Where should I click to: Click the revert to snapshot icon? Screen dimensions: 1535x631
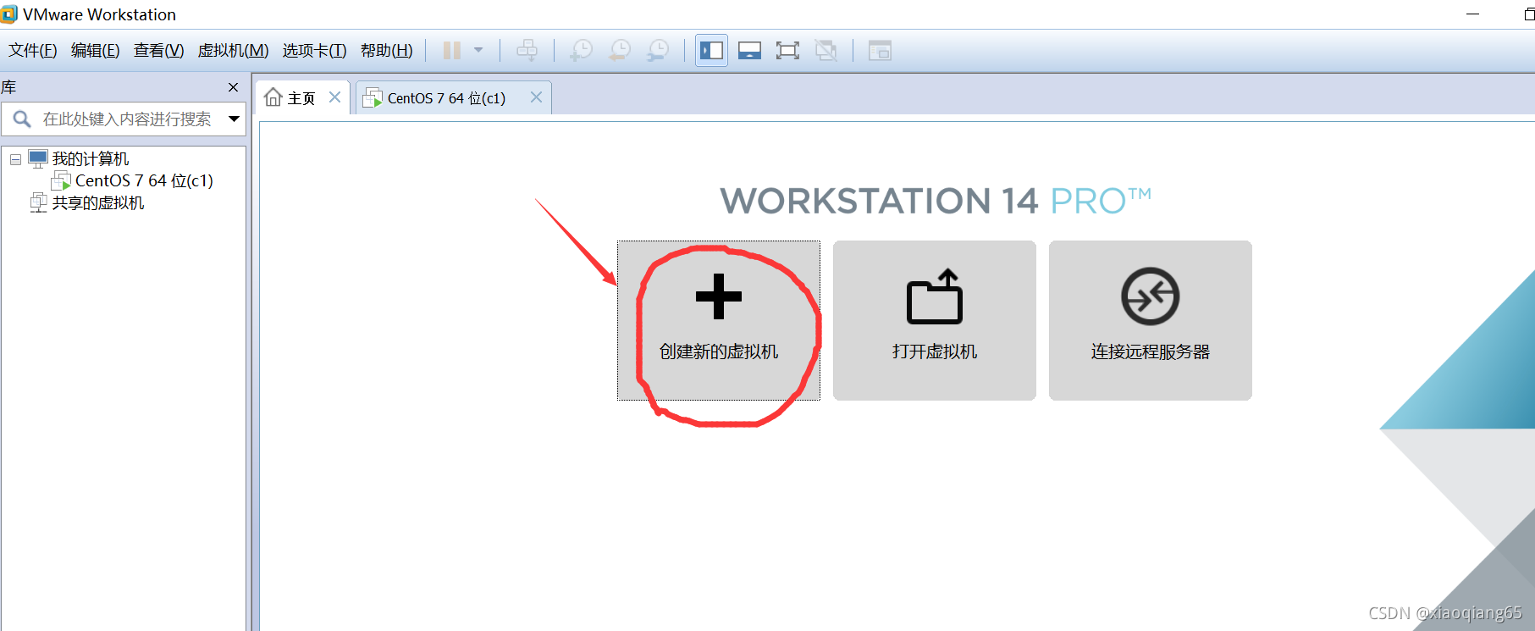click(620, 51)
